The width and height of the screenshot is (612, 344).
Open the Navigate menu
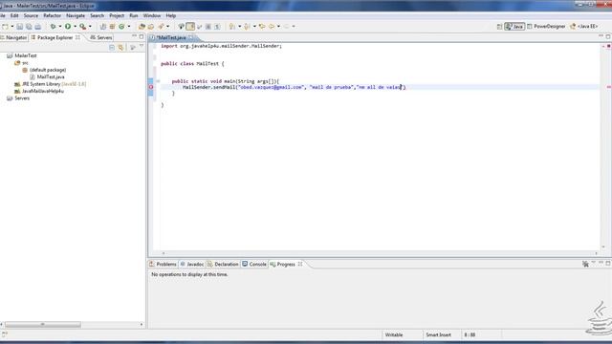(x=76, y=15)
